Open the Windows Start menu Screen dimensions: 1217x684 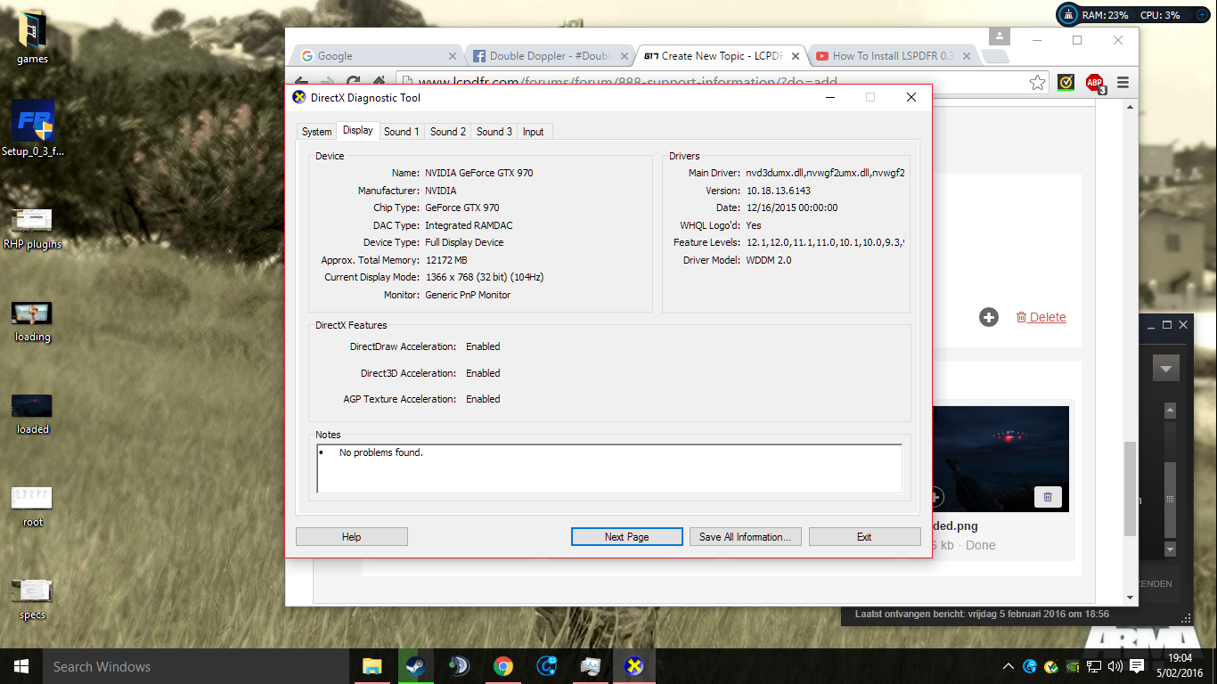click(21, 666)
